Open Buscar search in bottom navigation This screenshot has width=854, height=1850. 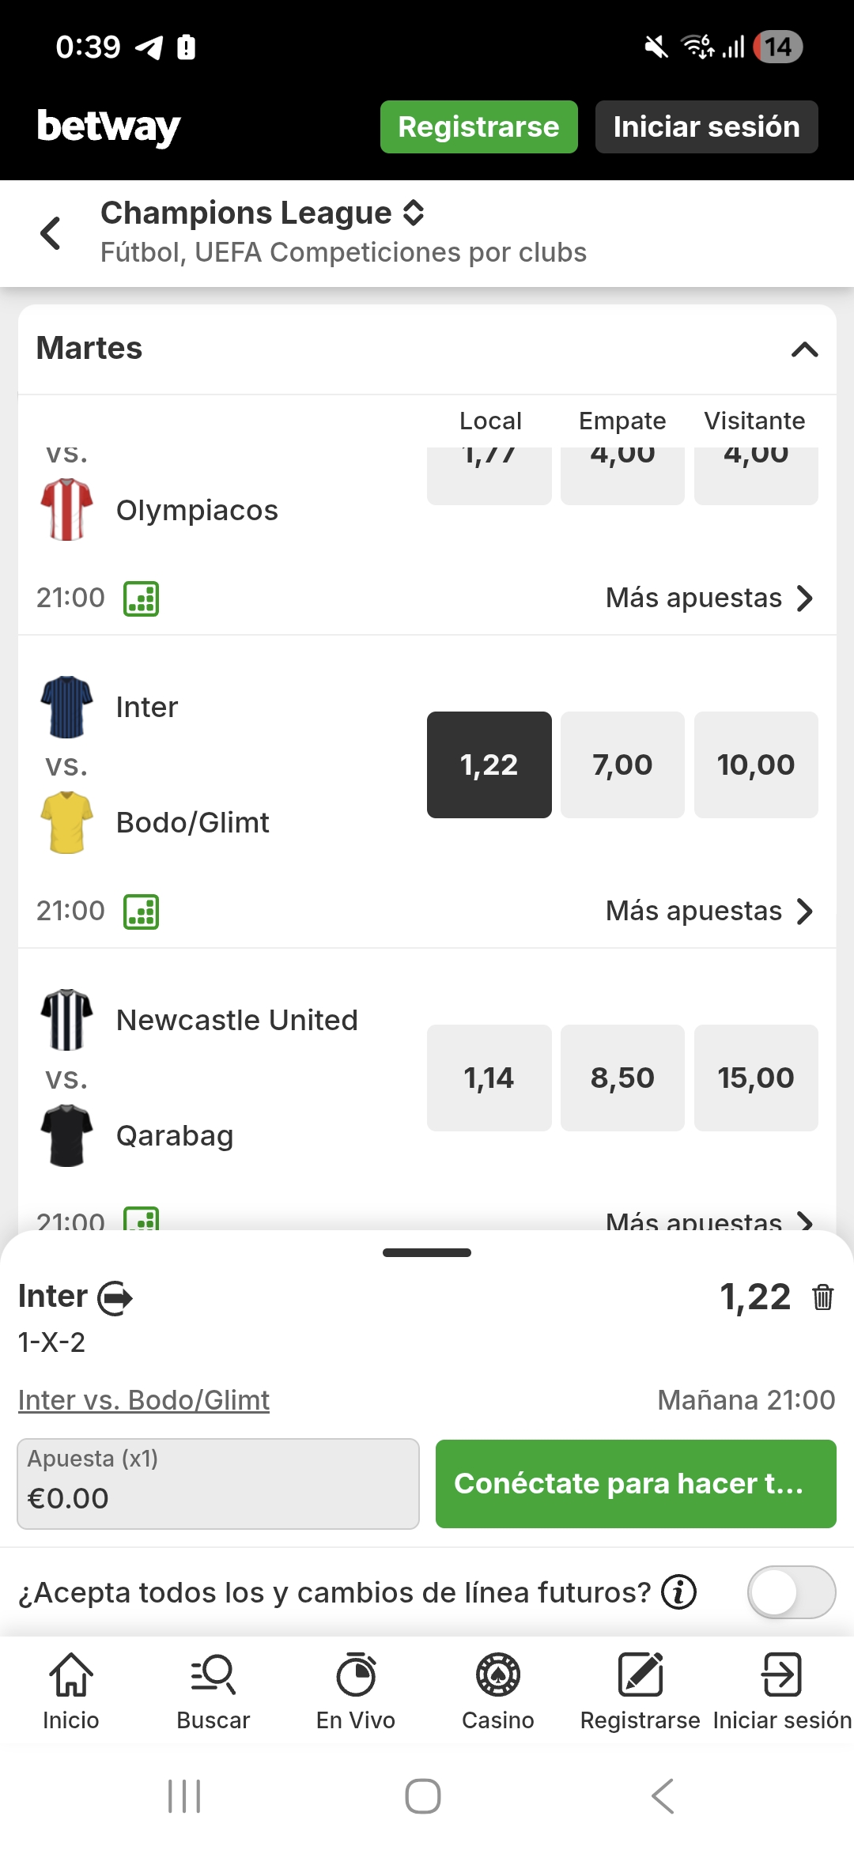(x=213, y=1690)
